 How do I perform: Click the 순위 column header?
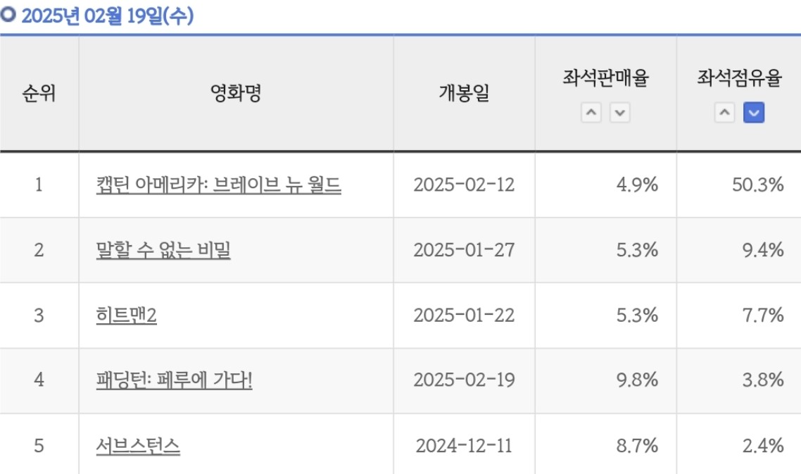[x=39, y=93]
